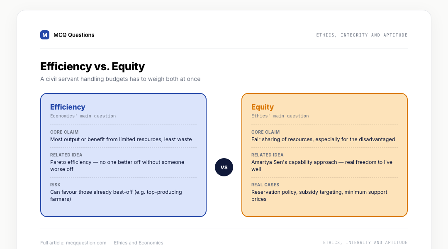Viewport: 448px width, 249px height.
Task: Click the Equity core claim about fair sharing
Action: (x=323, y=139)
